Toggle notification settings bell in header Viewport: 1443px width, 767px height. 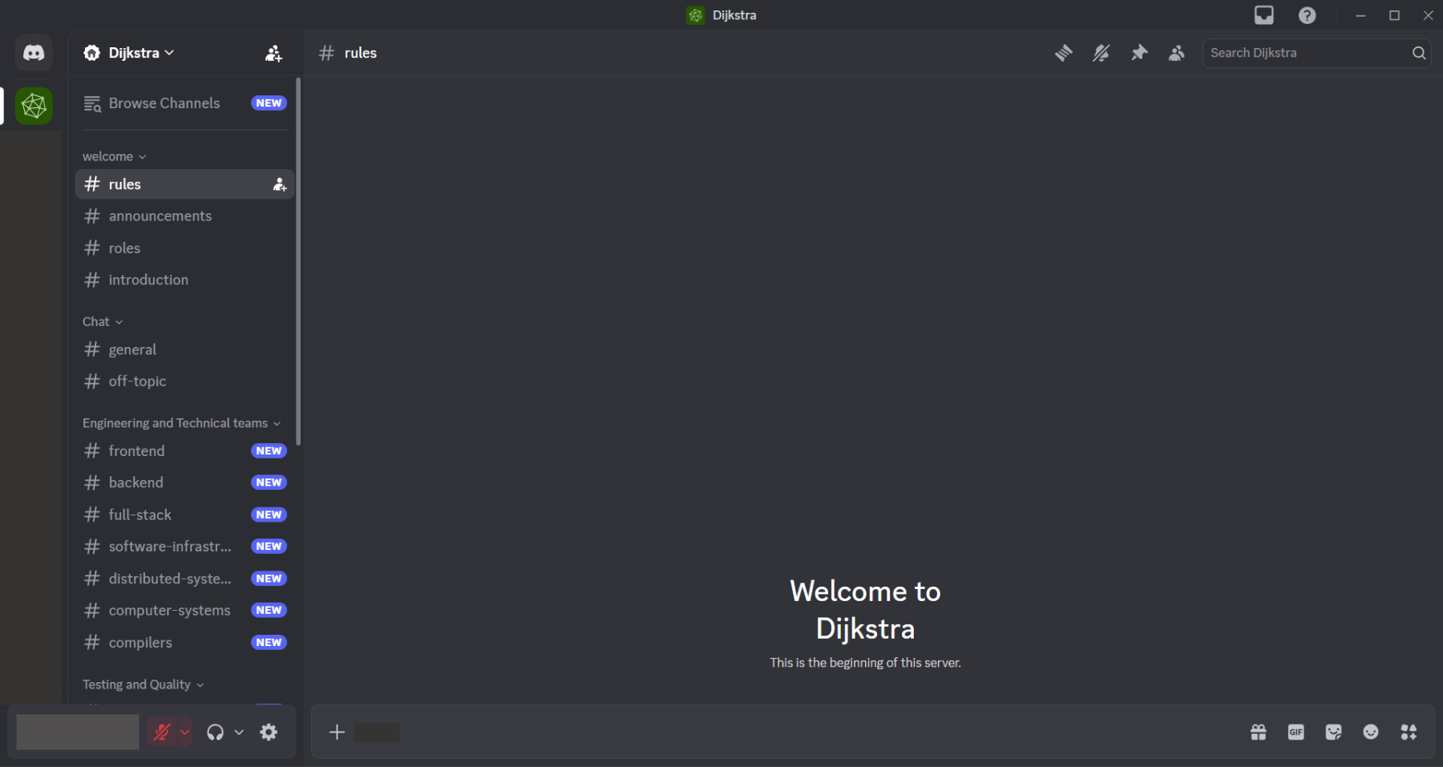click(1101, 53)
